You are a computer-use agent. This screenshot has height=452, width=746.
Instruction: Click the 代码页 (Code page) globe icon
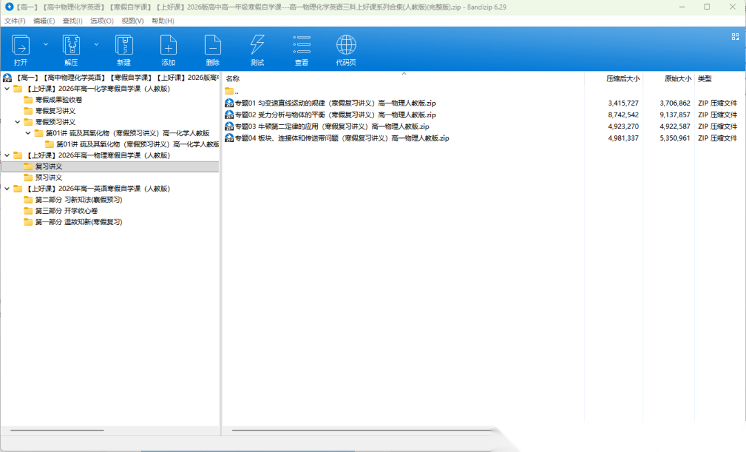[x=346, y=46]
